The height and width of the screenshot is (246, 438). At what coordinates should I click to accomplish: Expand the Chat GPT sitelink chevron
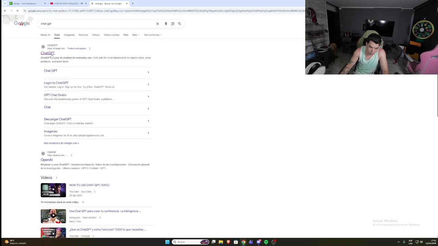pos(148,72)
